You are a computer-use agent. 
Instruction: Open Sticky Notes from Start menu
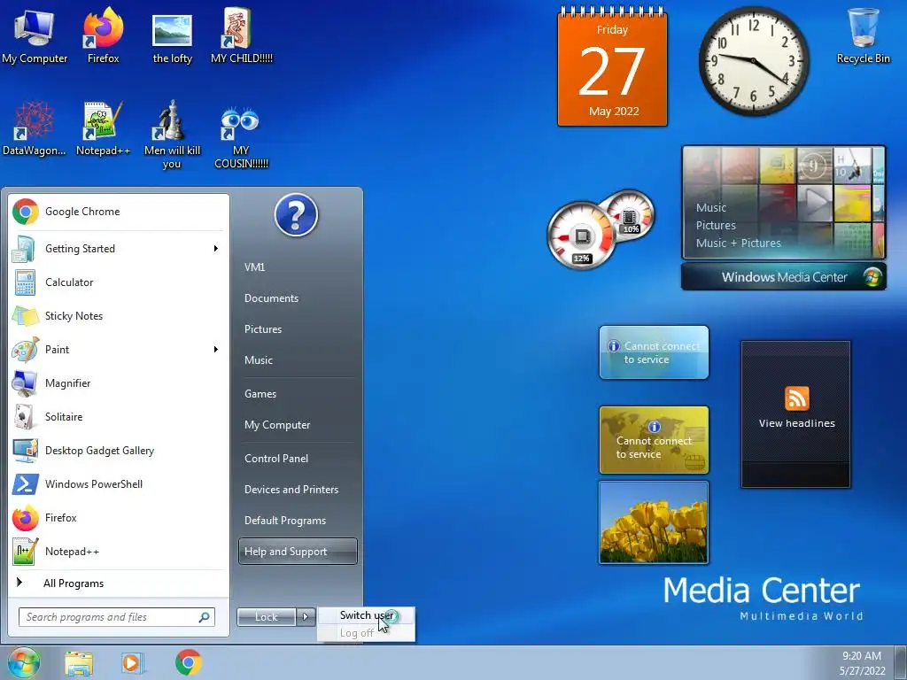click(118, 316)
